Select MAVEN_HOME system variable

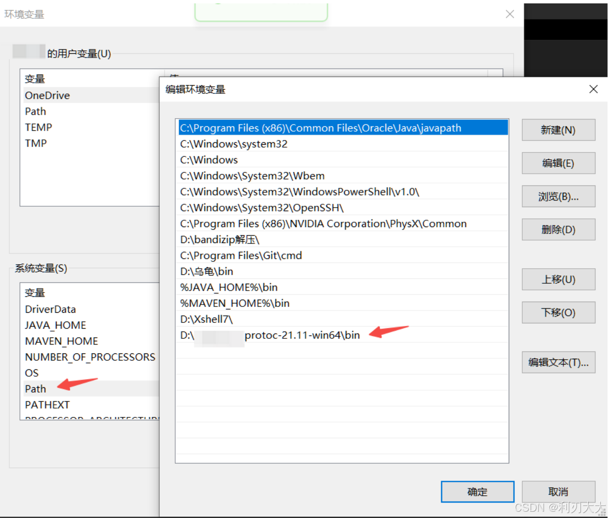91,341
